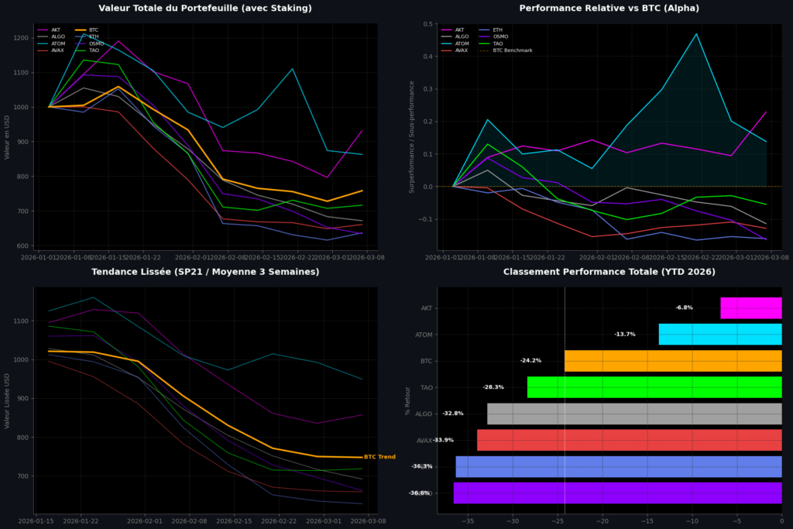Click the purple bar at the ranking bottom

click(617, 493)
